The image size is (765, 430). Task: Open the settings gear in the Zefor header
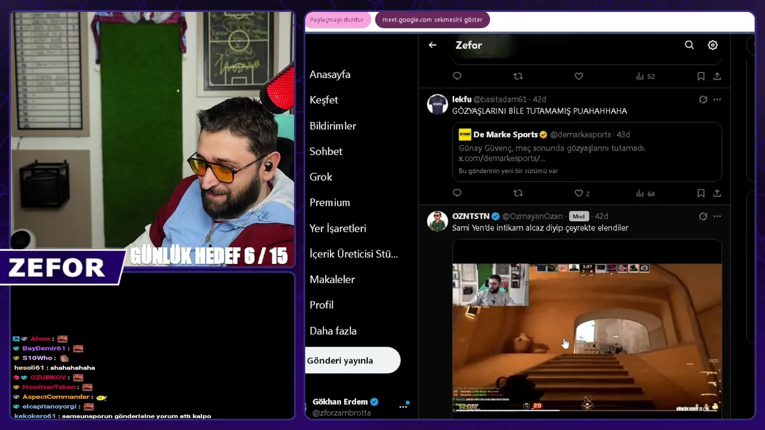coord(712,45)
